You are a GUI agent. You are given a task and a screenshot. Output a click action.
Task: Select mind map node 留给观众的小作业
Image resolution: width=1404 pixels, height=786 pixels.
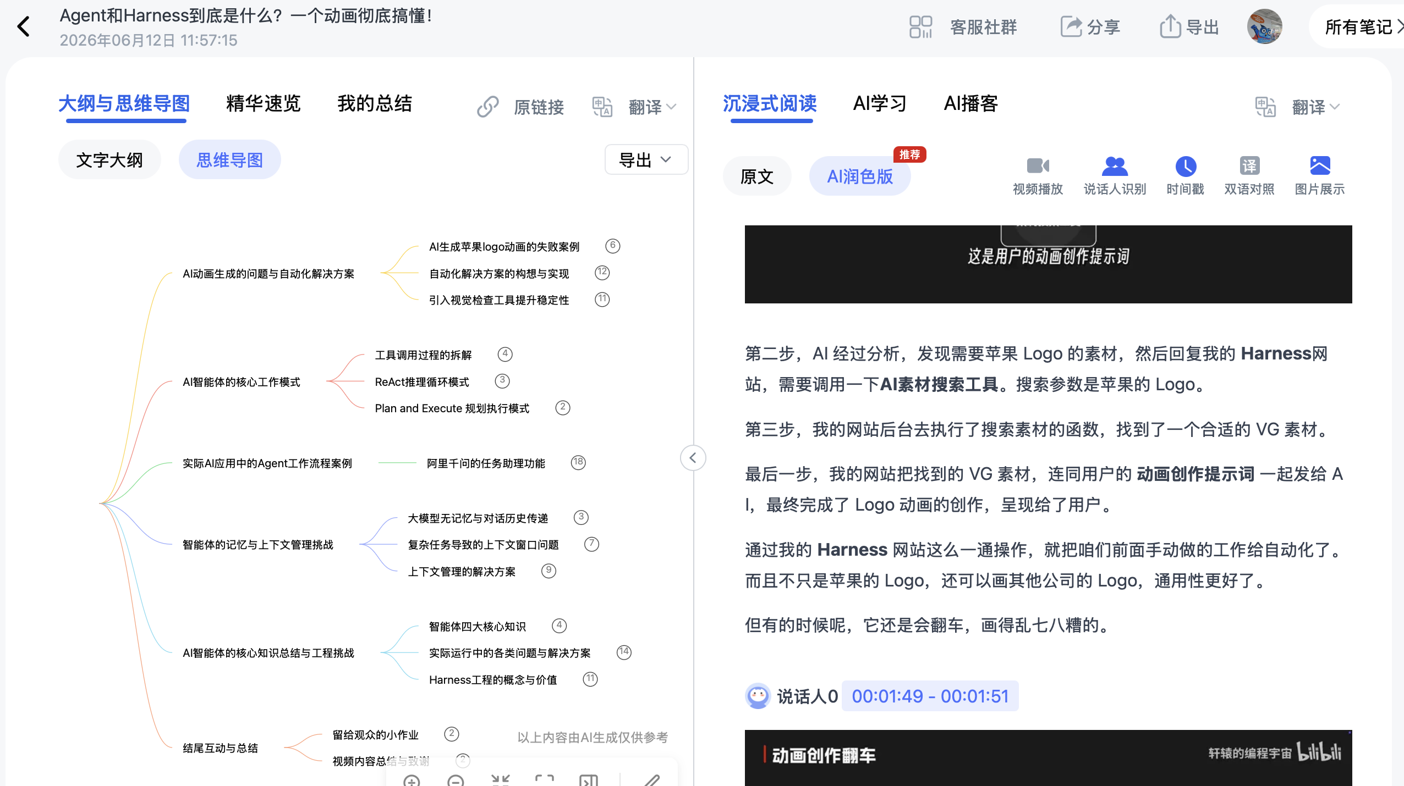click(376, 734)
